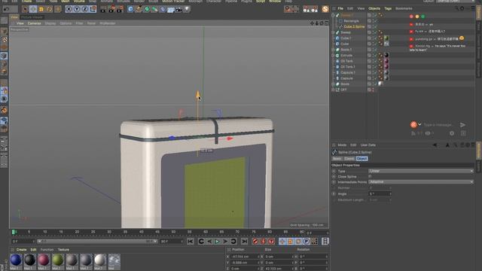
Task: Select the Cube.2.Spline object
Action: click(354, 27)
